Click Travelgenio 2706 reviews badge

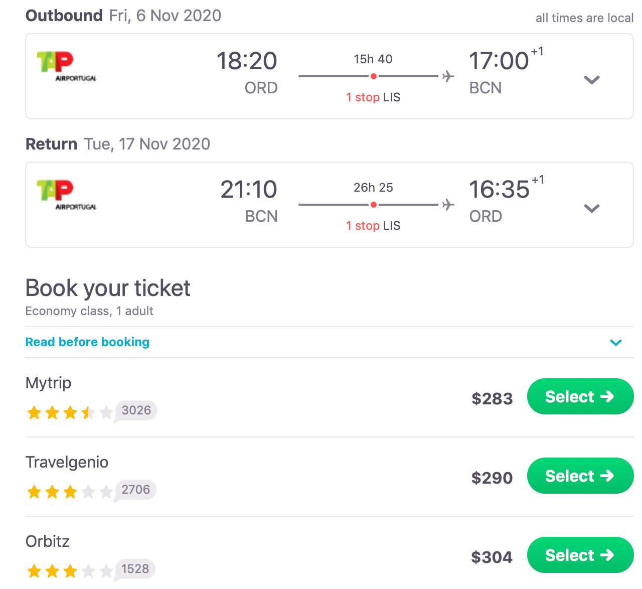tap(136, 490)
